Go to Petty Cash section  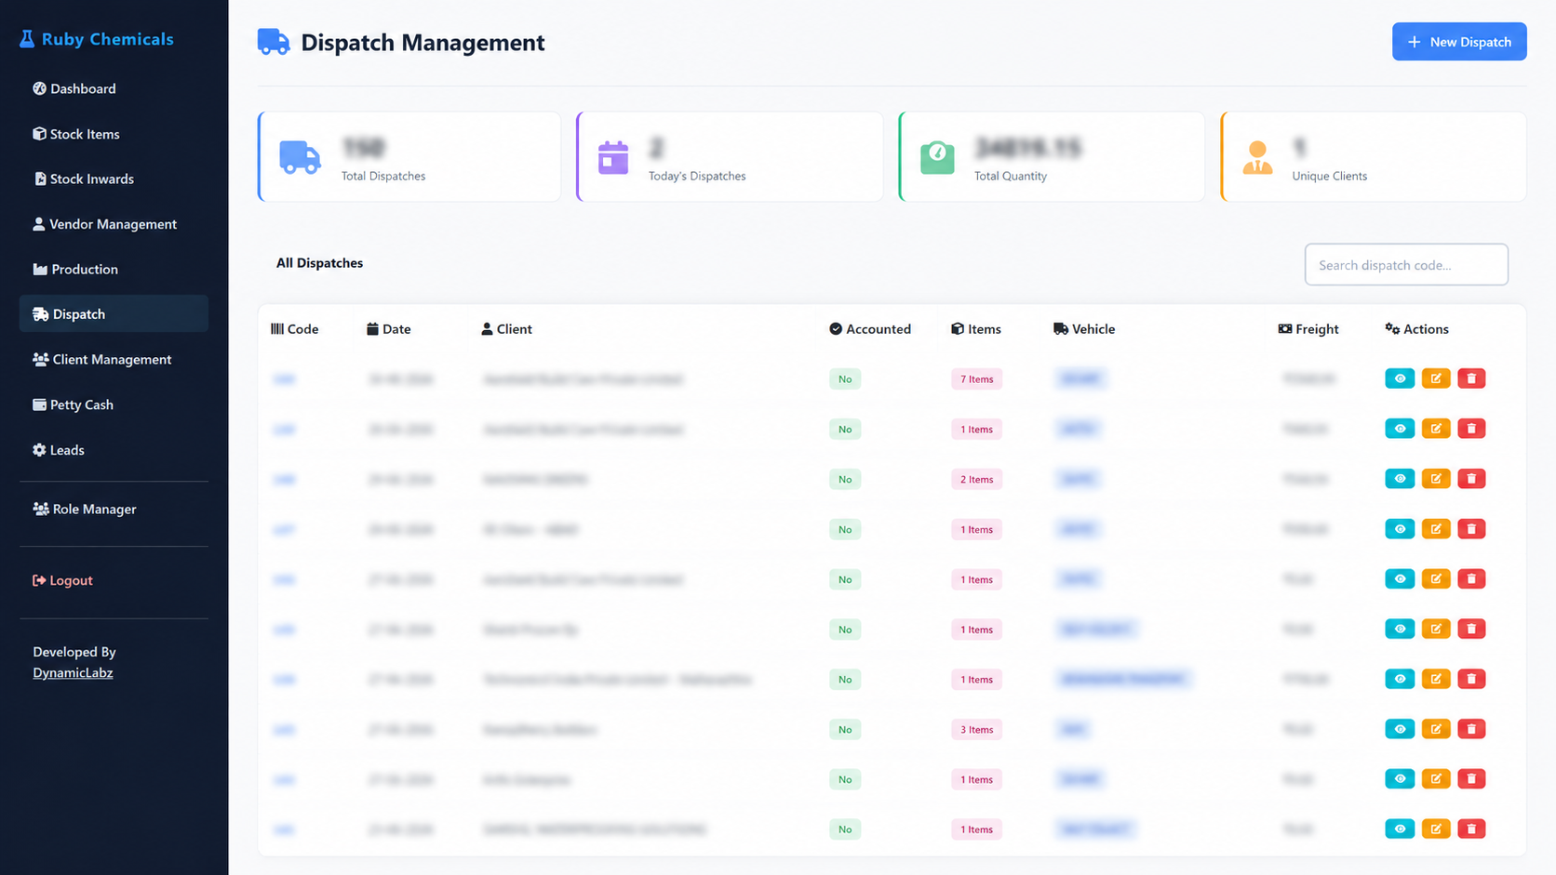[x=114, y=404]
